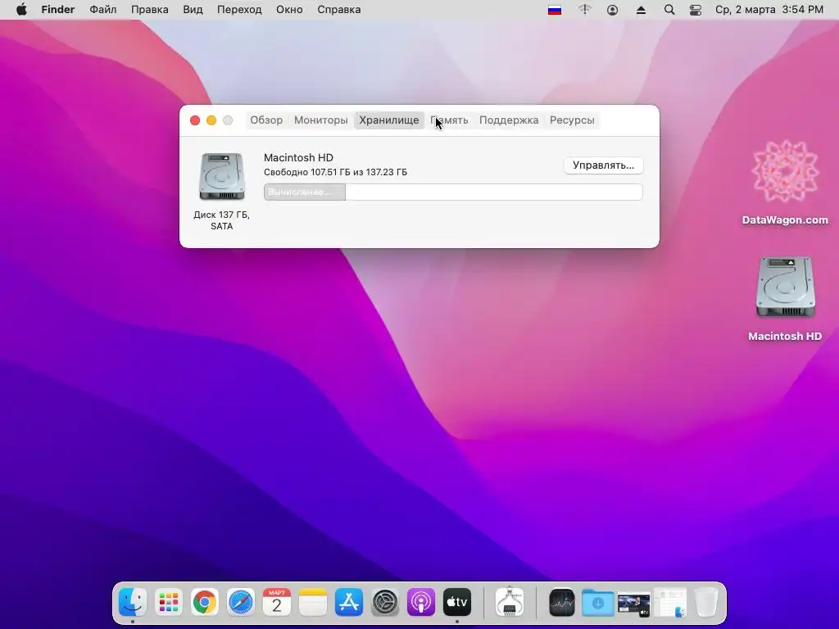Screen dimensions: 839x629
Task: Open Notes from the Dock
Action: coord(312,602)
